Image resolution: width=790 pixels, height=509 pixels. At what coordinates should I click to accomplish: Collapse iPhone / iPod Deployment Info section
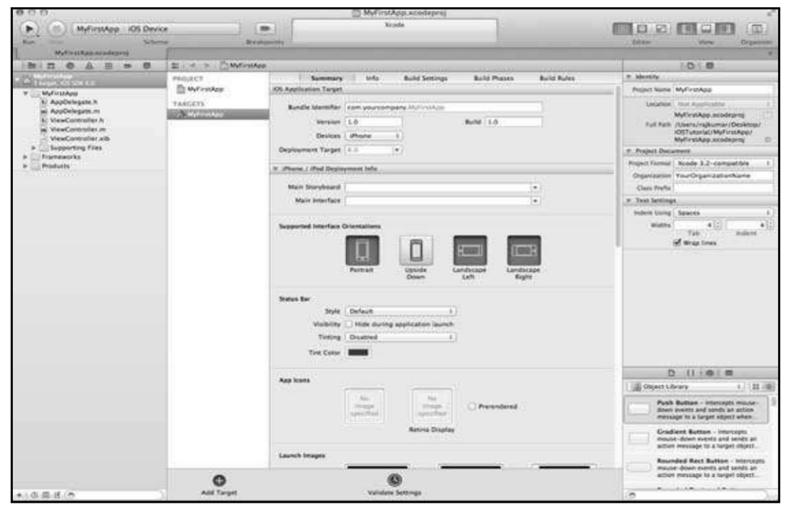(276, 169)
